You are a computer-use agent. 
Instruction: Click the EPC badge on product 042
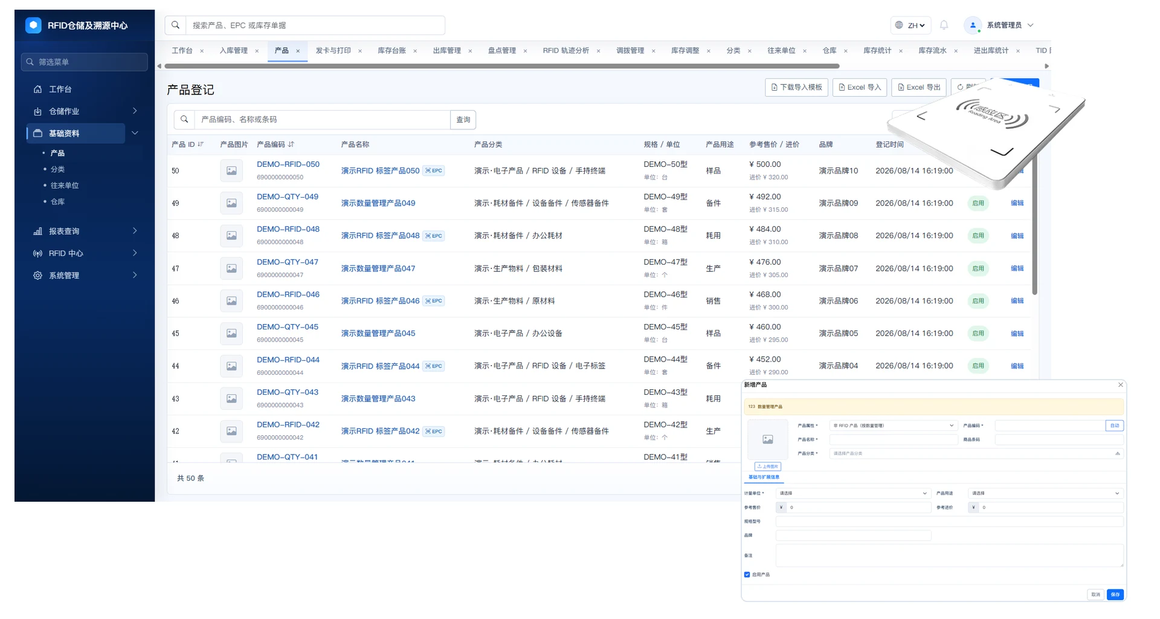433,431
